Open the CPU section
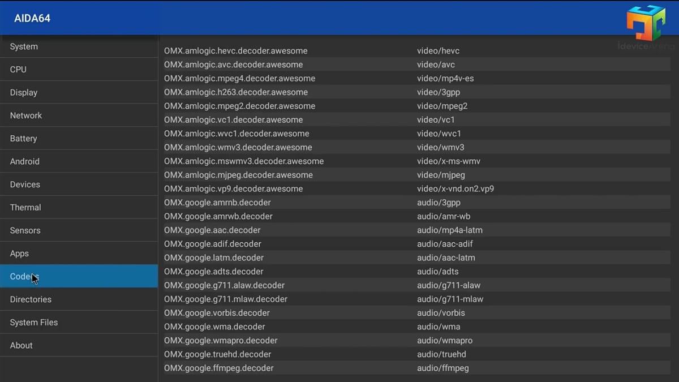Viewport: 679px width, 382px height. (x=79, y=69)
